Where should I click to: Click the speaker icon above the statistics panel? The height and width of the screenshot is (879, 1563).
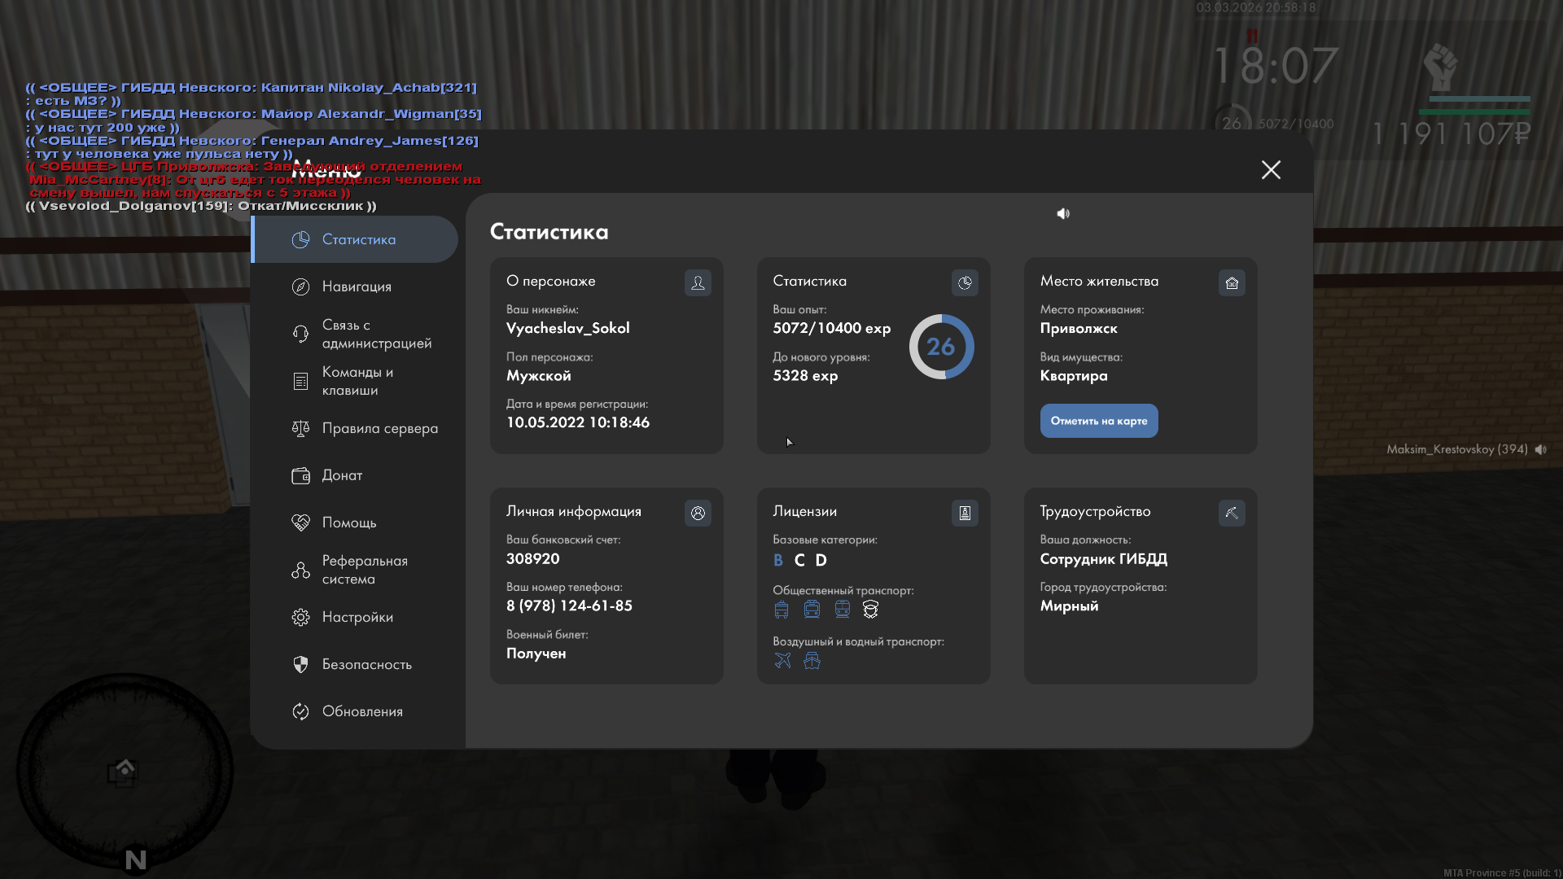click(x=1063, y=213)
